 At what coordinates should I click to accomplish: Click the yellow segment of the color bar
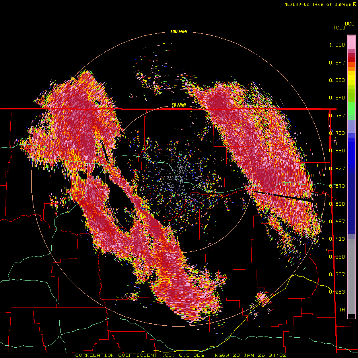[351, 78]
